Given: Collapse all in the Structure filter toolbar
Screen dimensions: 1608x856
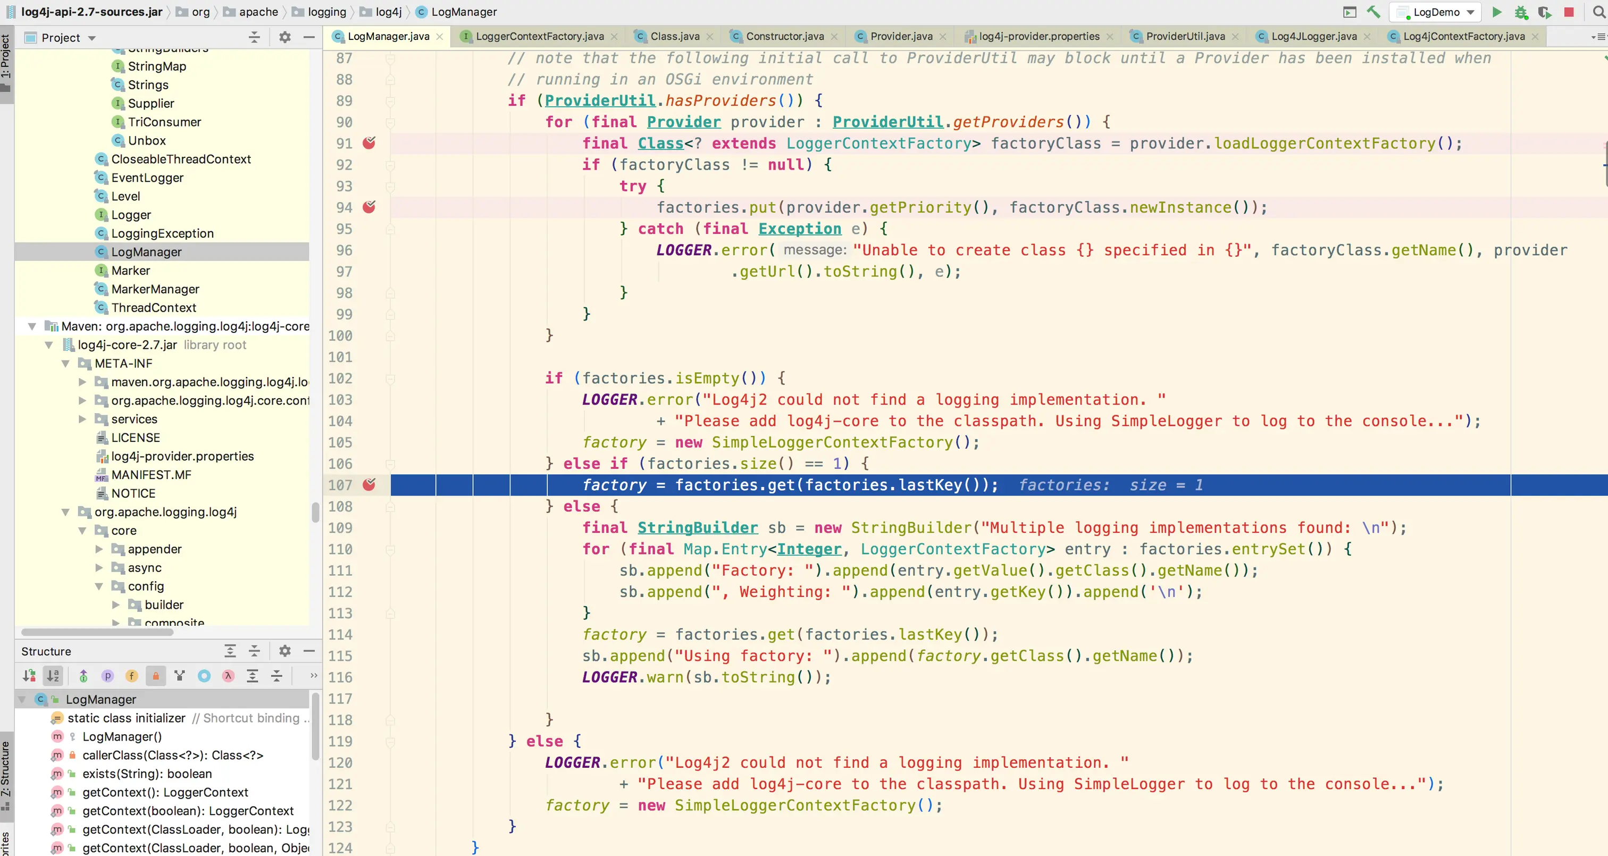Looking at the screenshot, I should [x=277, y=676].
